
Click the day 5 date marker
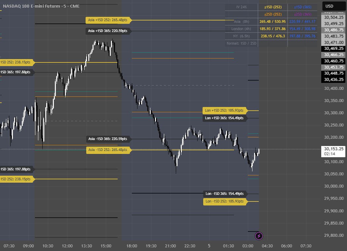tap(209, 246)
